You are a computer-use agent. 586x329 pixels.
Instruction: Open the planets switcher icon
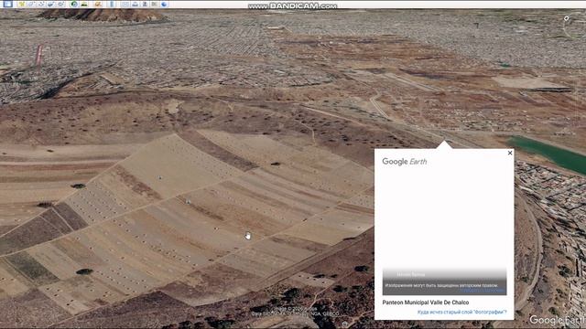click(x=98, y=4)
